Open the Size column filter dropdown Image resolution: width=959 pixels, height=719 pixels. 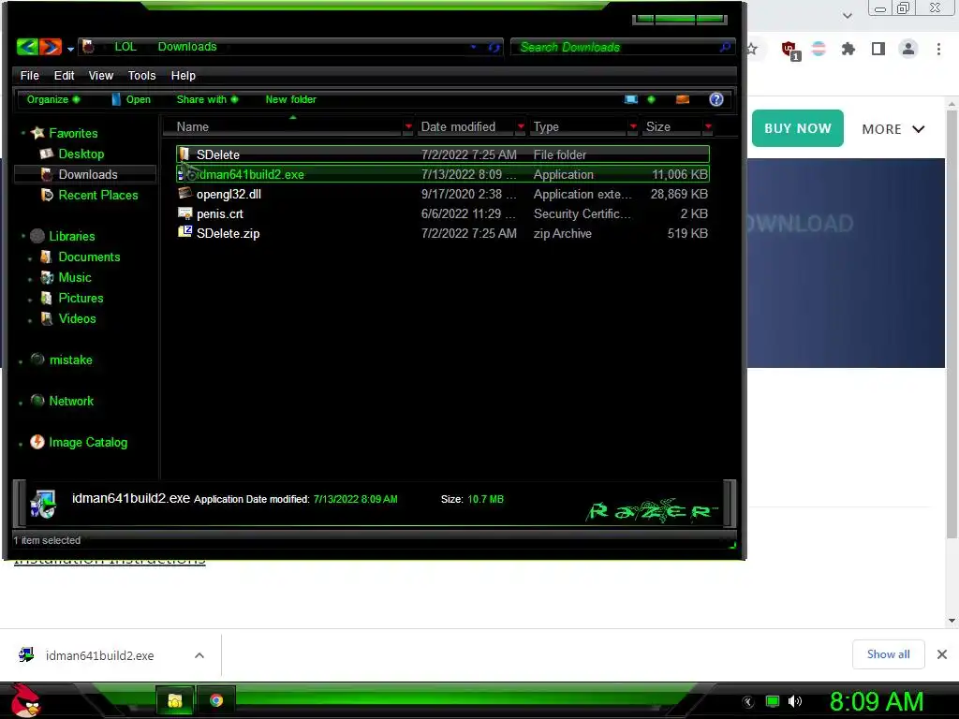pyautogui.click(x=708, y=126)
